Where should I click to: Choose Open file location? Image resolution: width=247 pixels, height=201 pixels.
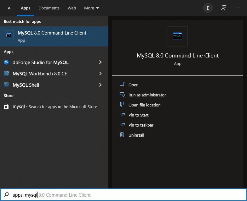(x=144, y=105)
